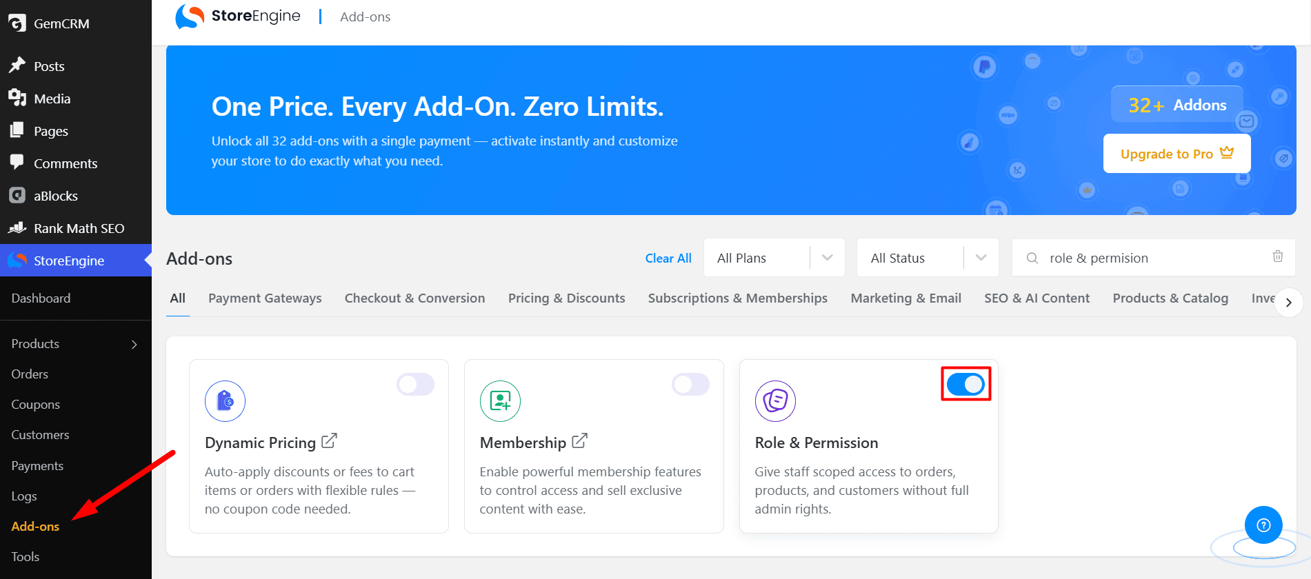1311x579 pixels.
Task: Open Payments in StoreEngine menu
Action: [x=37, y=465]
